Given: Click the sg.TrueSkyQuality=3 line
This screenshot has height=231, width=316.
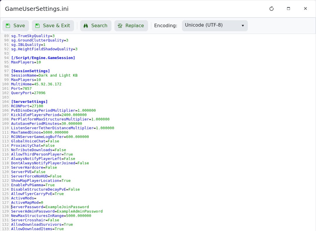Looking at the screenshot, I should [x=33, y=36].
